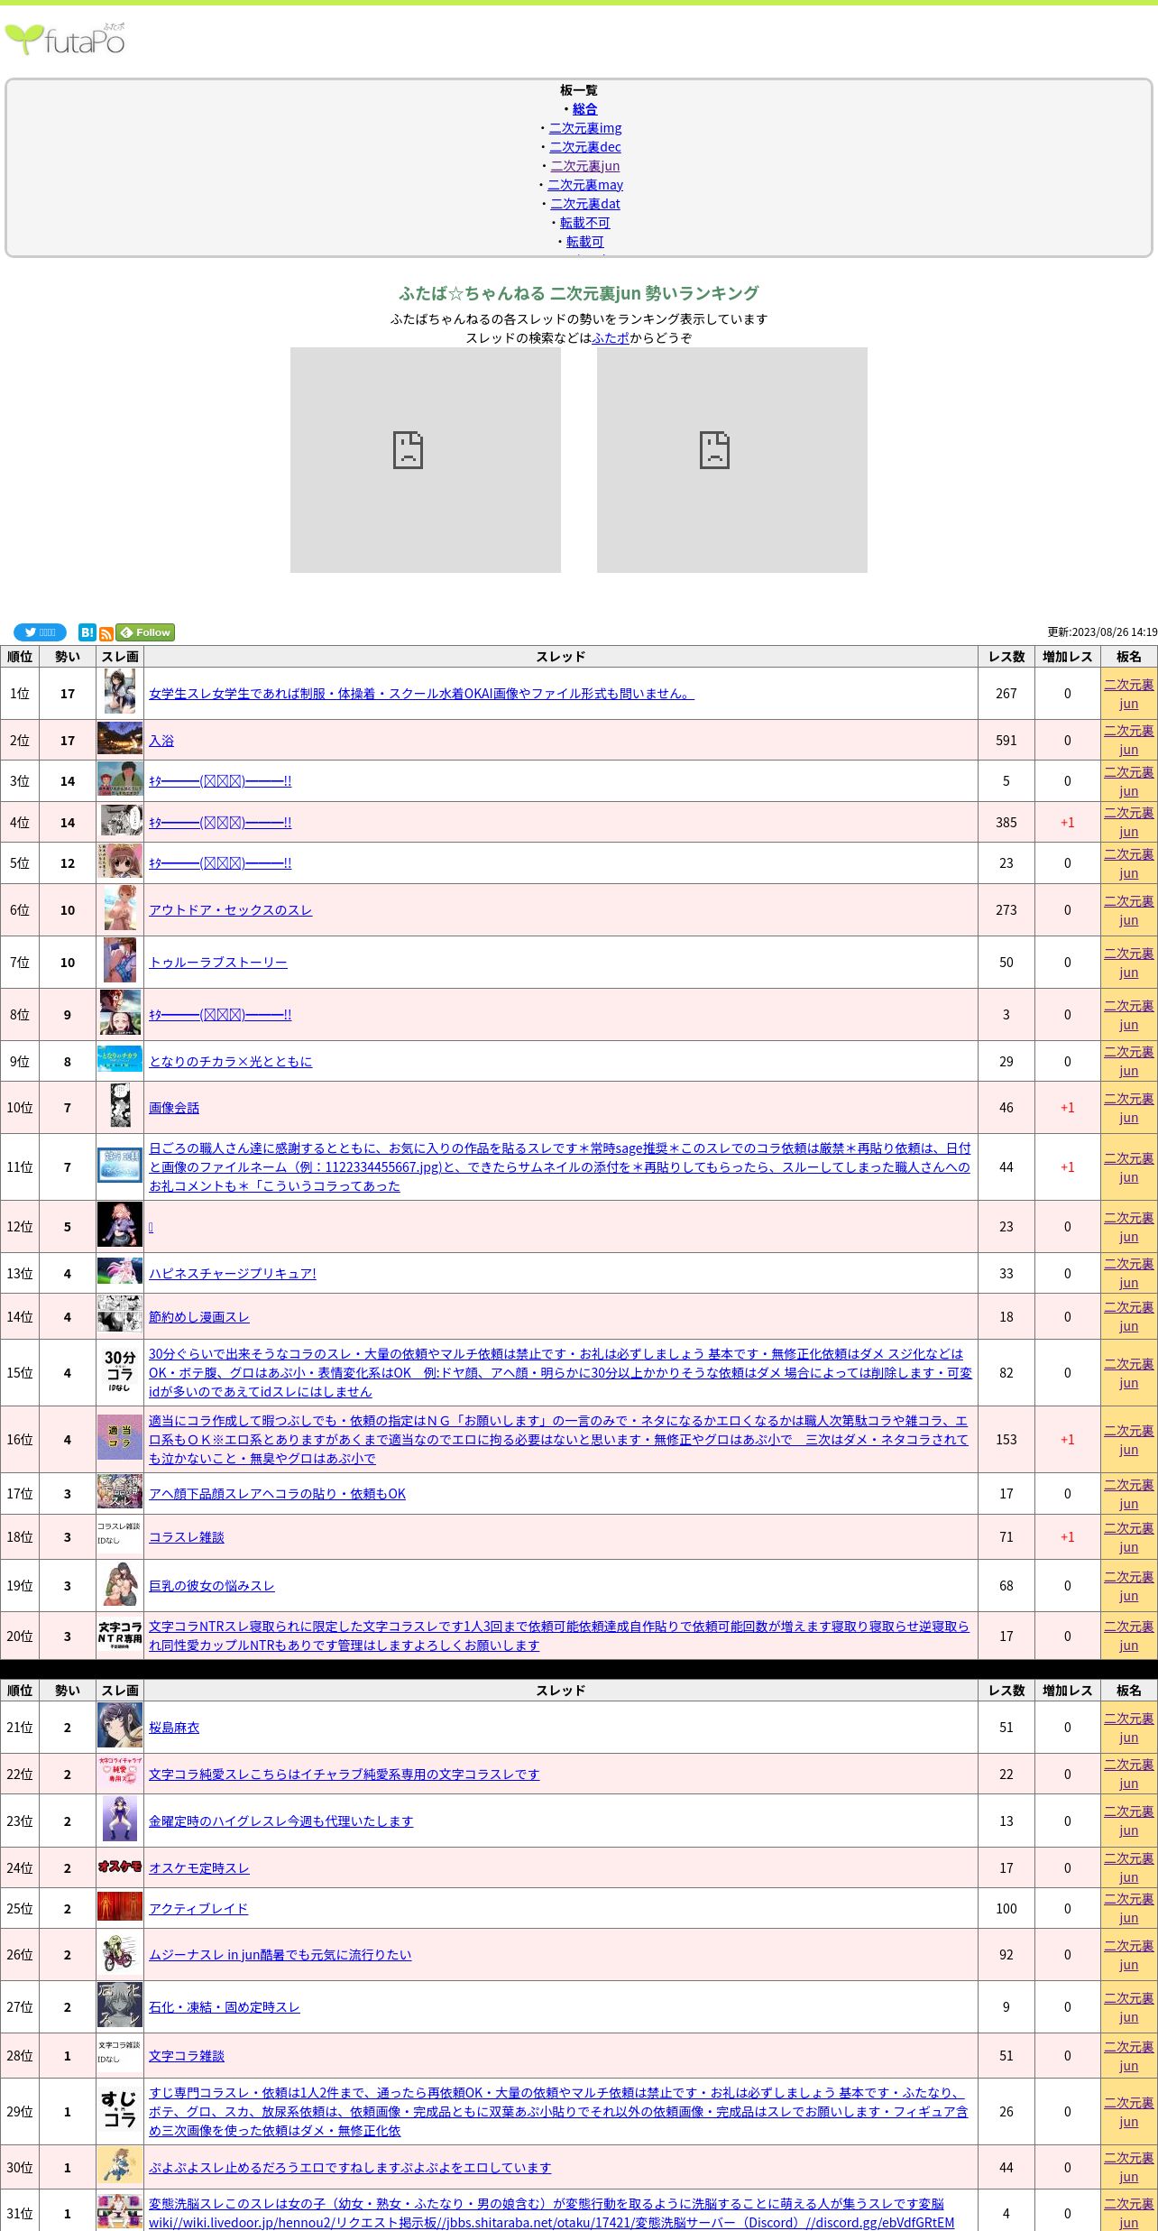Go to the 二次元裏may board
Image resolution: width=1158 pixels, height=2231 pixels.
pyautogui.click(x=585, y=185)
